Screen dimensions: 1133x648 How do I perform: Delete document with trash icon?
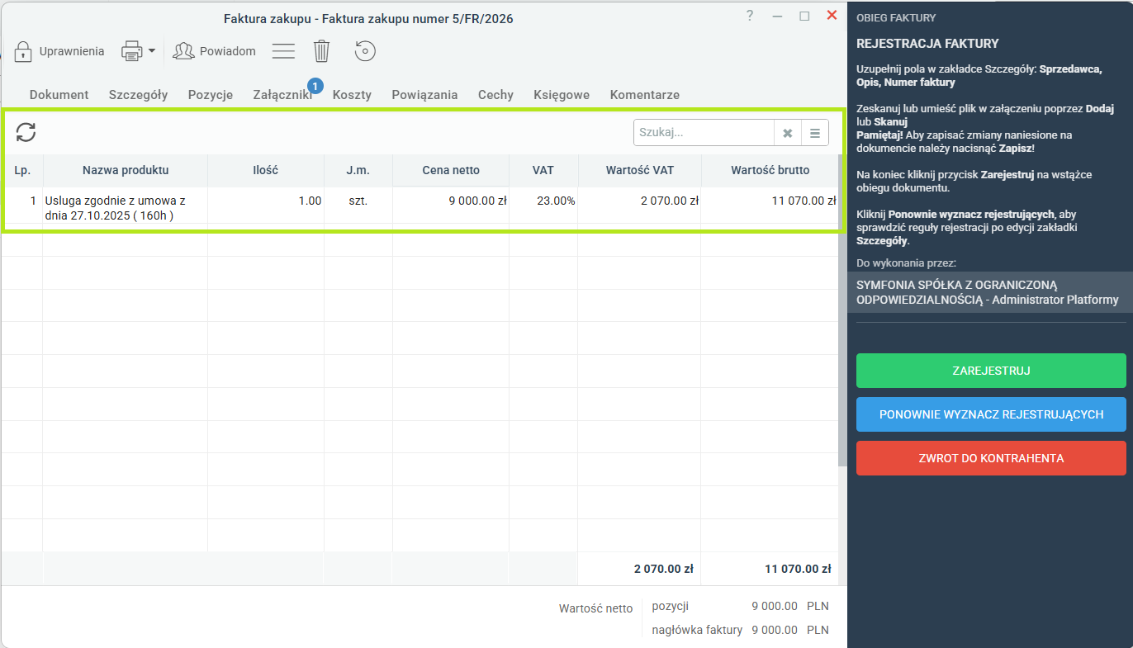[322, 51]
